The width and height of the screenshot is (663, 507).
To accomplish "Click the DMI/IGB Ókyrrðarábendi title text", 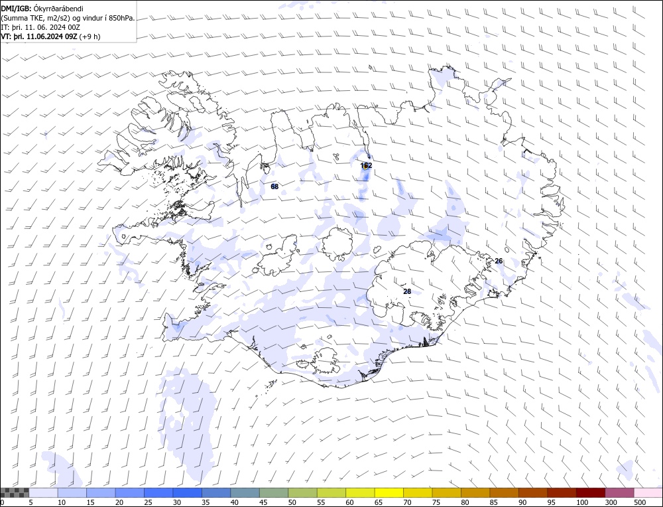I will point(42,9).
